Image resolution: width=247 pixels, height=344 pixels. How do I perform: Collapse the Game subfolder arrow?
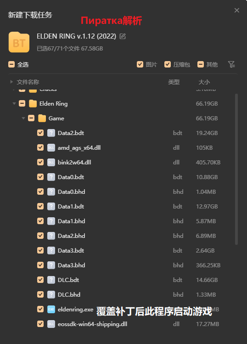pyautogui.click(x=23, y=118)
